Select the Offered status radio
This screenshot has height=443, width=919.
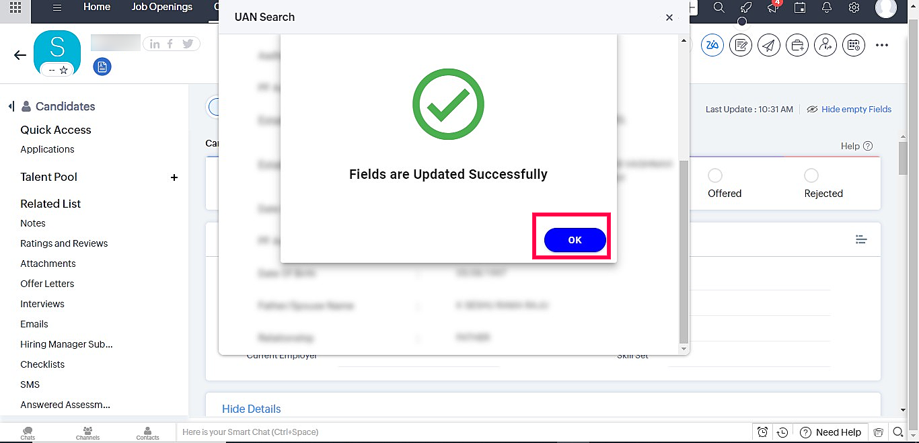click(x=715, y=175)
